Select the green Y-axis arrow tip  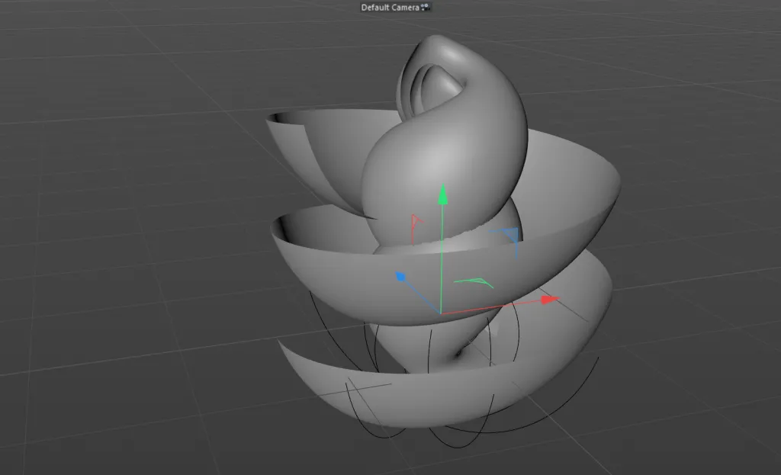click(x=442, y=194)
